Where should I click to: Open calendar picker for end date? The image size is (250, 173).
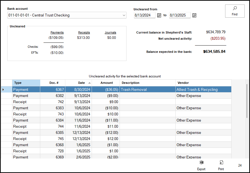pyautogui.click(x=194, y=15)
